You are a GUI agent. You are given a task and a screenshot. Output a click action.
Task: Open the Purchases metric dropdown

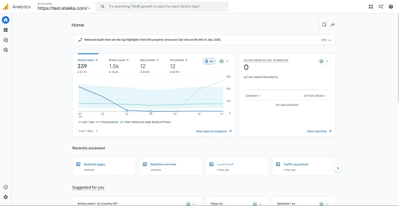click(x=179, y=60)
